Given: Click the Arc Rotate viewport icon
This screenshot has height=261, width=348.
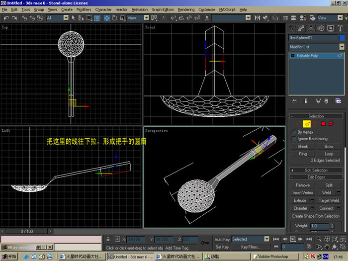Looking at the screenshot, I should coord(335,247).
